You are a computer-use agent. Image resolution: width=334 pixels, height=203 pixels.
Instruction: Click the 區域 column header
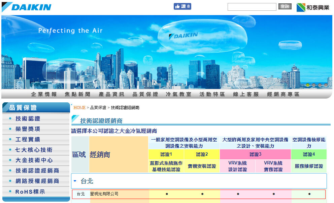pyautogui.click(x=80, y=154)
